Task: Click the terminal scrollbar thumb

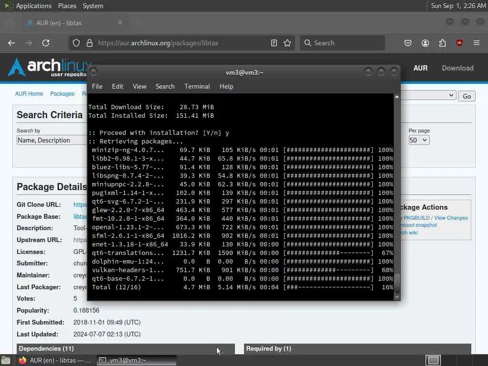Action: click(x=397, y=283)
